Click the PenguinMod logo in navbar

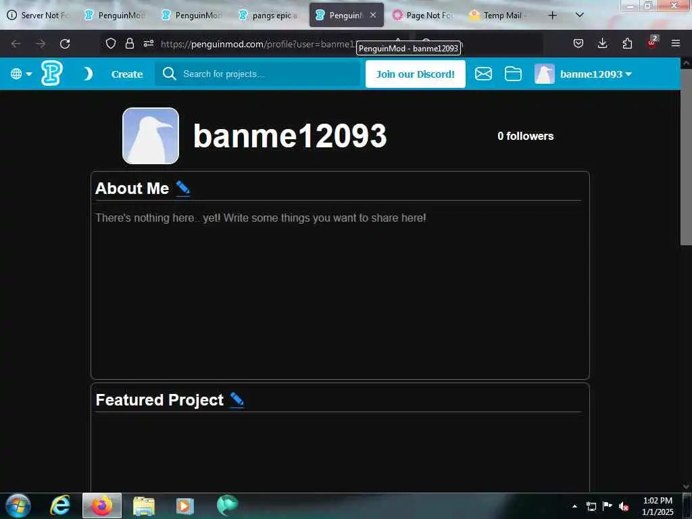51,73
